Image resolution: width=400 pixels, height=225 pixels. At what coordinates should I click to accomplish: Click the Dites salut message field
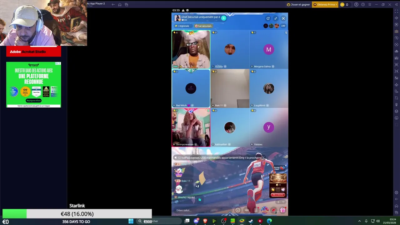click(x=202, y=210)
